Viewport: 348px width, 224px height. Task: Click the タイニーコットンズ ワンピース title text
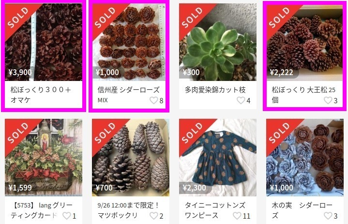[215, 210]
